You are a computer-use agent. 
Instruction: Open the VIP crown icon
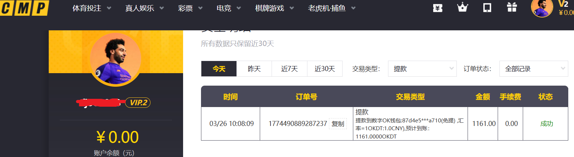click(463, 7)
